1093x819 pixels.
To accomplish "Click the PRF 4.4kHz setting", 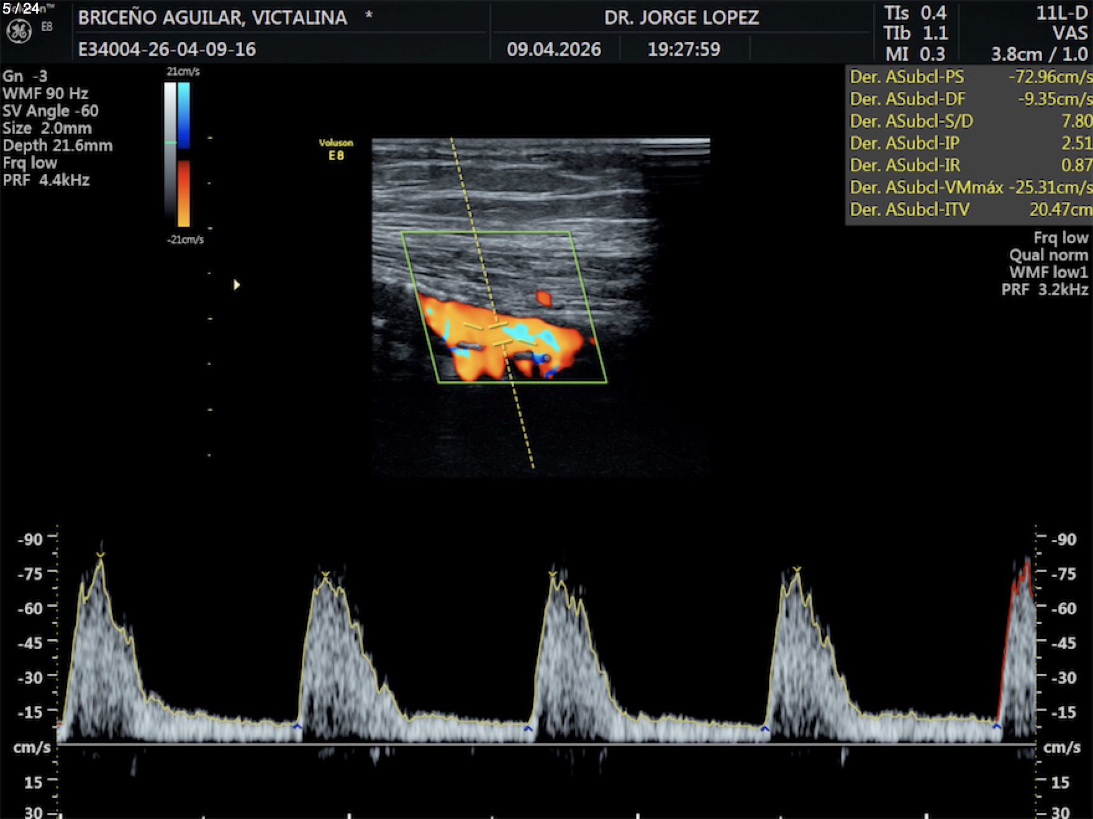I will (x=47, y=181).
